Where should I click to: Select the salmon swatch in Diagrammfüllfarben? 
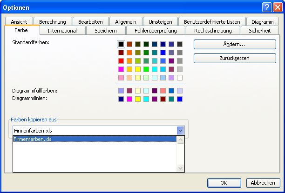[x=163, y=91]
